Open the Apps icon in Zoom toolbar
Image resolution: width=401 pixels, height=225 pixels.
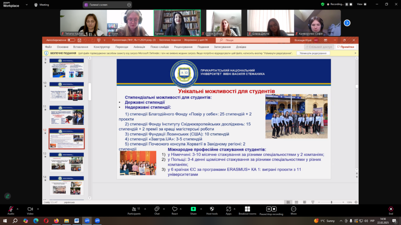228,209
